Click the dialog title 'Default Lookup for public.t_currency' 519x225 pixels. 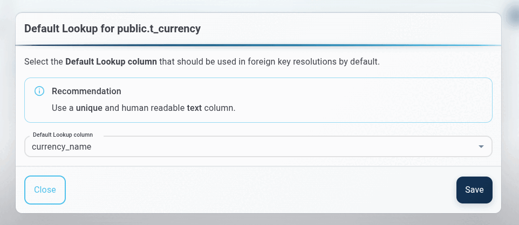click(x=113, y=29)
